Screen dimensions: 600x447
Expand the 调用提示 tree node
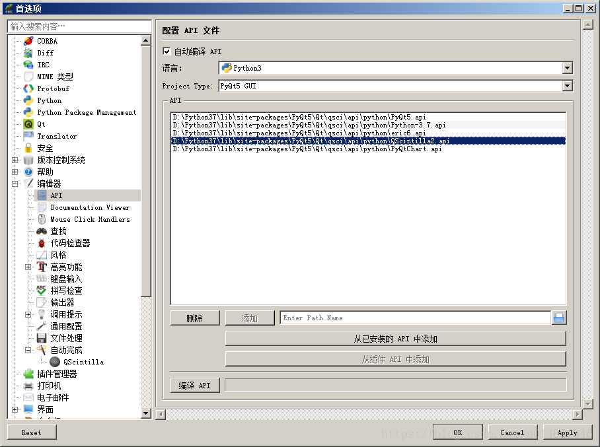pyautogui.click(x=28, y=314)
